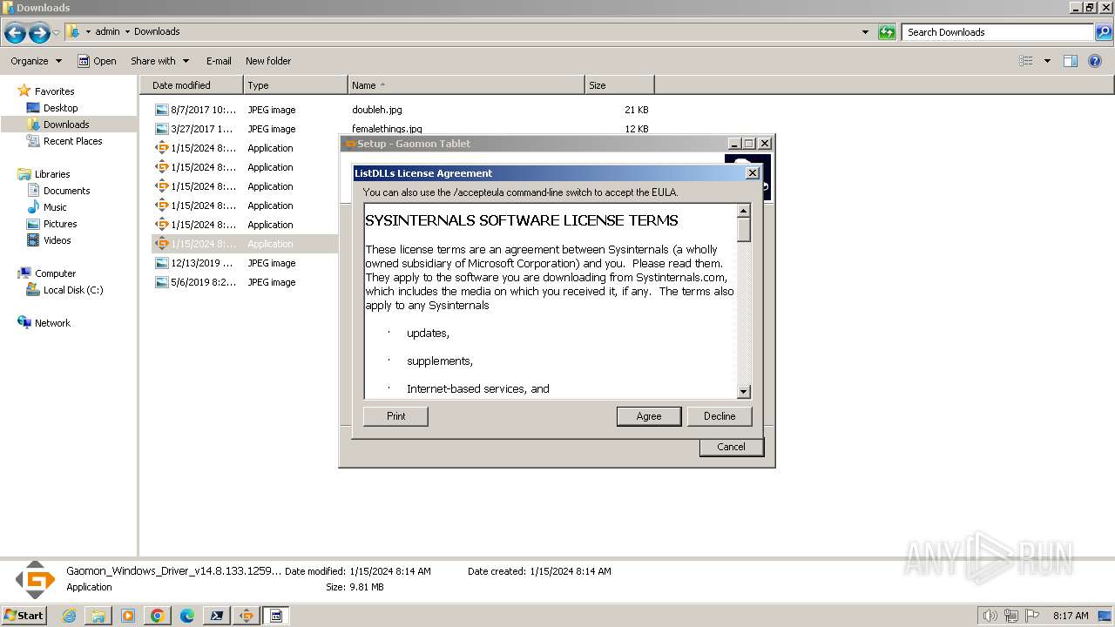Select Libraries in navigation pane

52,174
